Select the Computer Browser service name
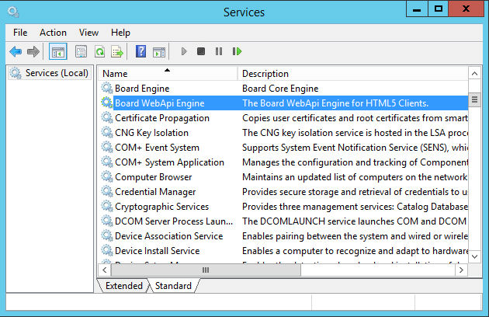489x317 pixels. coord(154,177)
